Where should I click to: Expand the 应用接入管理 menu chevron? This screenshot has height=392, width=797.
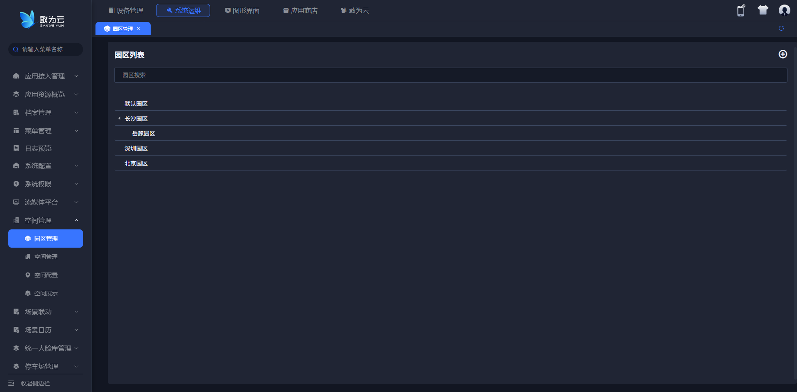click(76, 76)
